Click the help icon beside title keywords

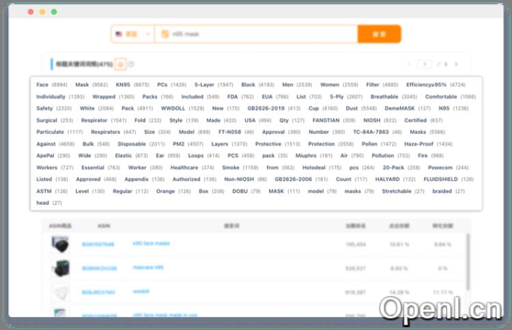click(131, 64)
